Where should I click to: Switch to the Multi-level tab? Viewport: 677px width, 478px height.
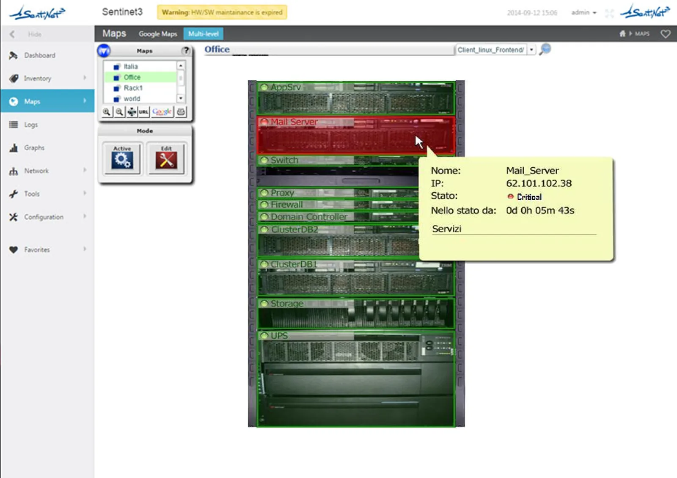pyautogui.click(x=204, y=34)
